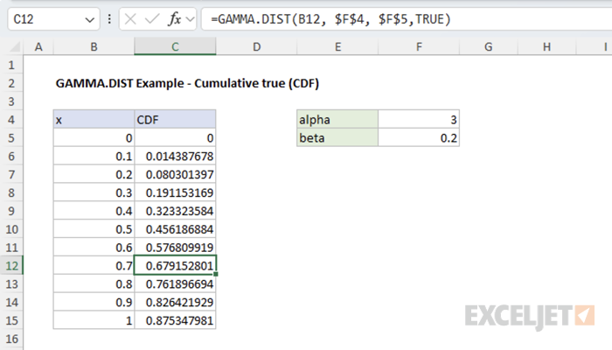This screenshot has width=612, height=350.
Task: Select cell with x value 0.8
Action: point(94,284)
